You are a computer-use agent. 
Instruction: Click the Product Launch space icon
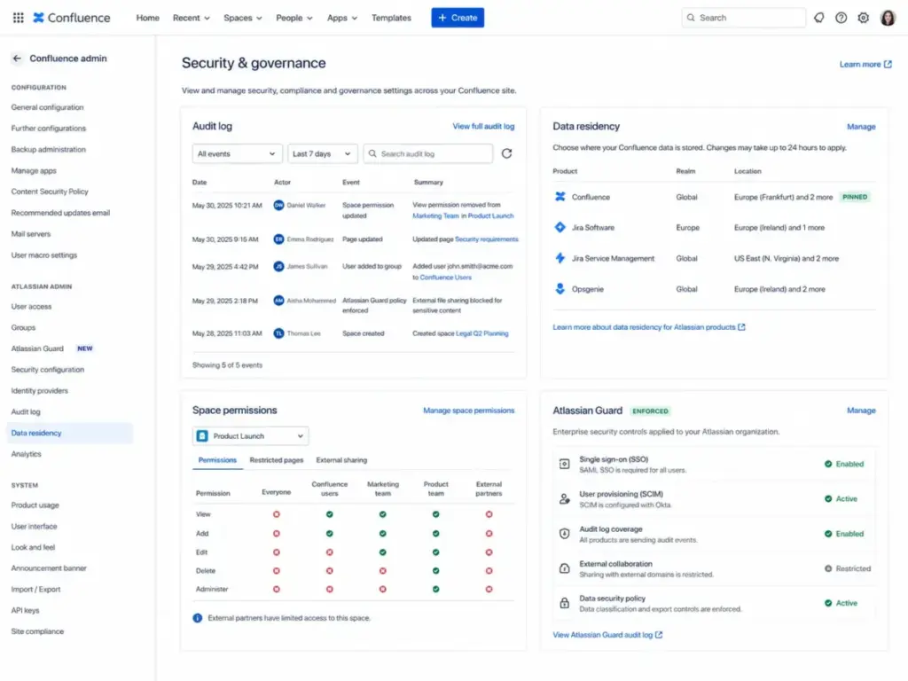pyautogui.click(x=202, y=436)
